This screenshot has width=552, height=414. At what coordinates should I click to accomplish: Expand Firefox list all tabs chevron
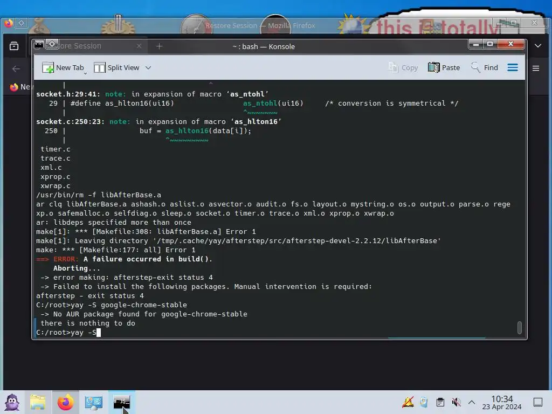point(538,46)
